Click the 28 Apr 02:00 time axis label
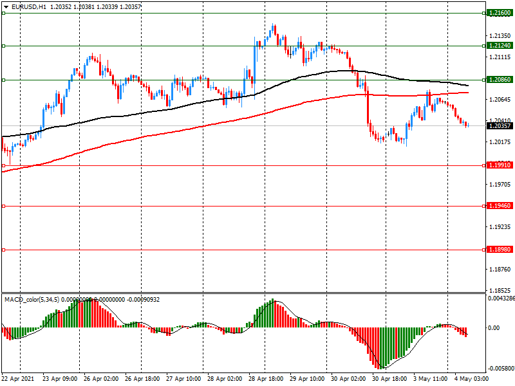 [225, 379]
